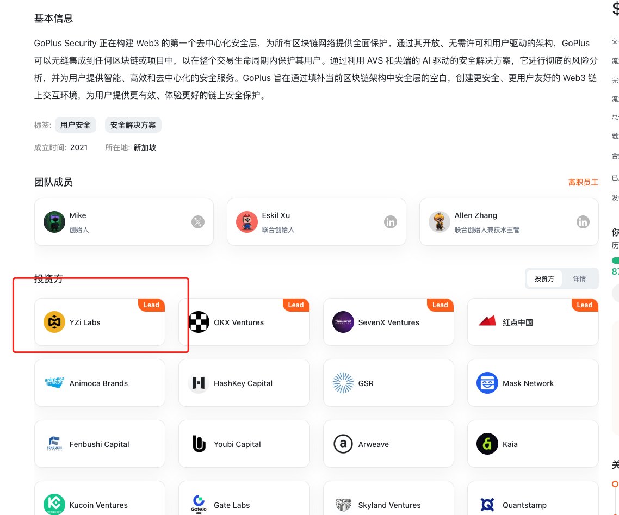The image size is (619, 515).
Task: Click the Kucoin Ventures green logo
Action: (54, 504)
